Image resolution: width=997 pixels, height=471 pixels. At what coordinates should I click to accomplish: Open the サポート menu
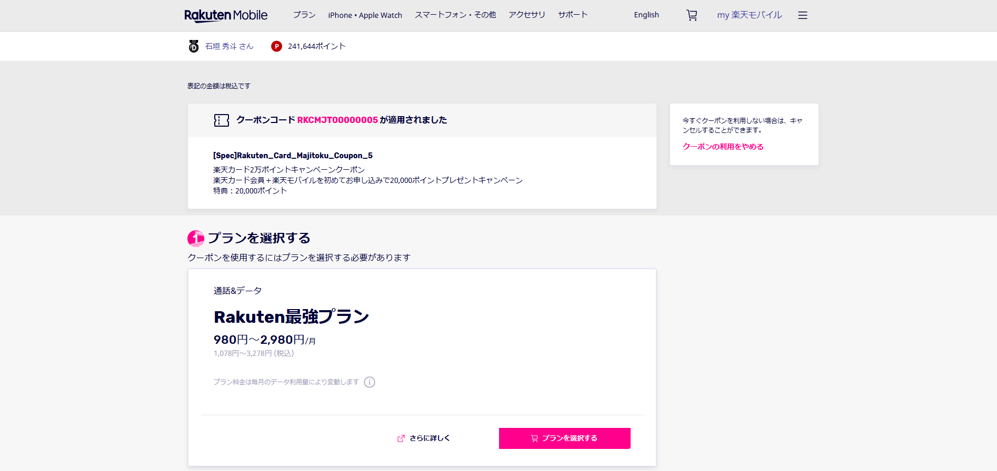(x=573, y=15)
